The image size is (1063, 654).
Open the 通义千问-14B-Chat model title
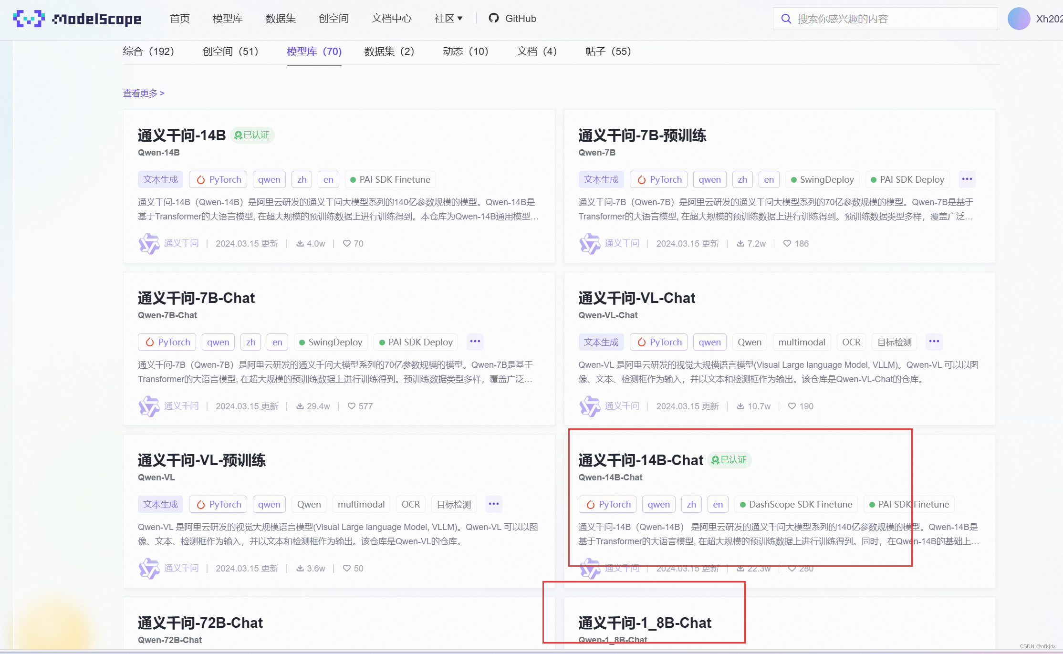640,460
